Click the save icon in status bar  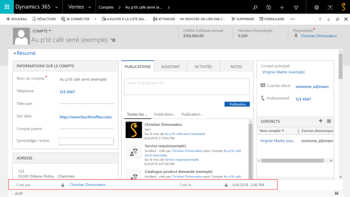[336, 193]
